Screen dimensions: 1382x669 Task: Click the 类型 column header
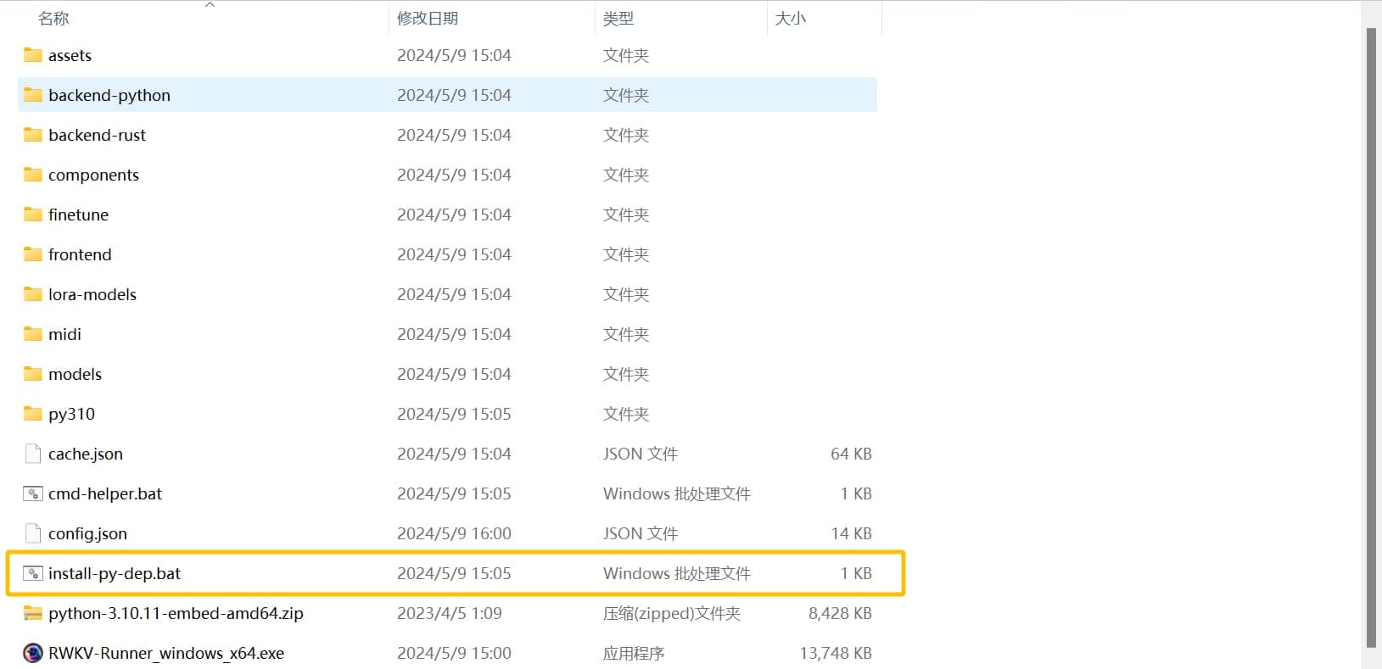click(x=618, y=19)
